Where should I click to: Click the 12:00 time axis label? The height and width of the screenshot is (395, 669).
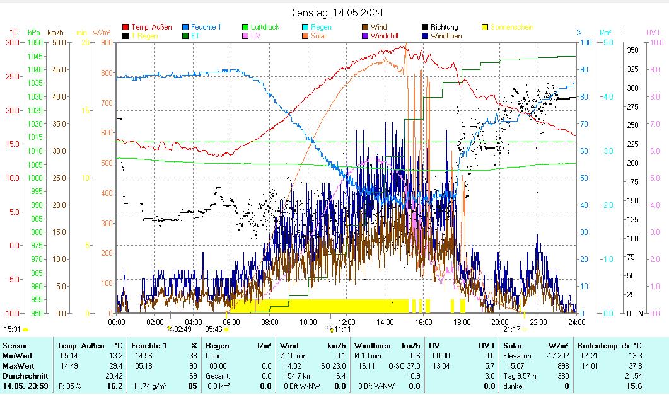coord(346,323)
